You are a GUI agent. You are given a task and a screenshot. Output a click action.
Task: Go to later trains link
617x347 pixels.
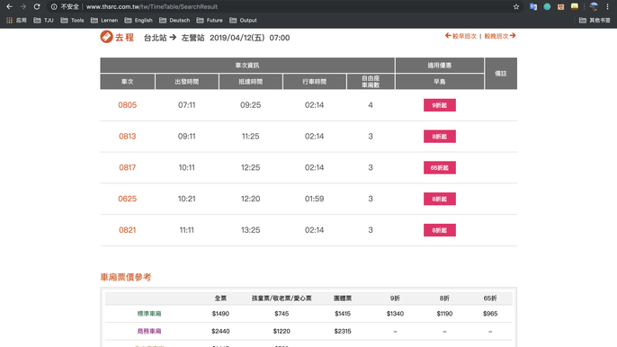pos(500,36)
